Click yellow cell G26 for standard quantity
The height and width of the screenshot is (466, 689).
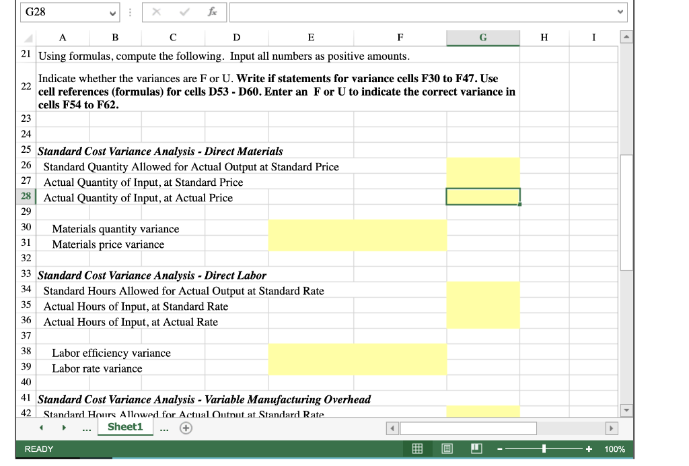tap(483, 166)
